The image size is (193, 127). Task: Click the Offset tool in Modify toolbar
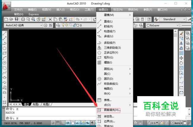point(181,48)
